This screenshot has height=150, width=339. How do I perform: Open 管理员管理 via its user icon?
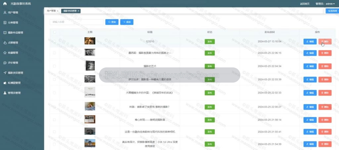[5, 93]
